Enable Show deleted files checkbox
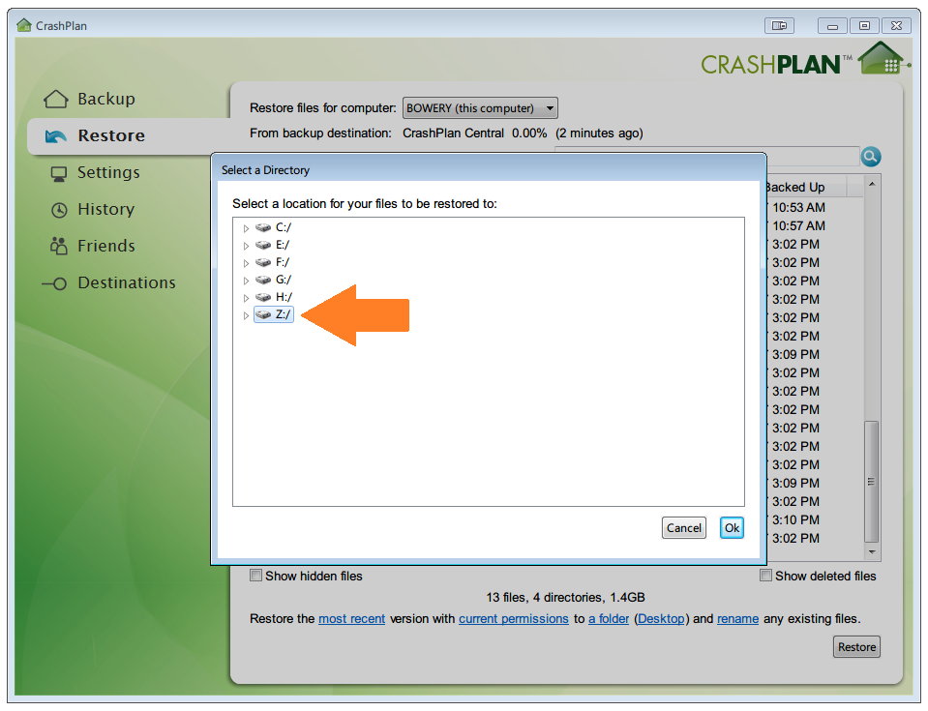This screenshot has width=928, height=711. coord(765,576)
